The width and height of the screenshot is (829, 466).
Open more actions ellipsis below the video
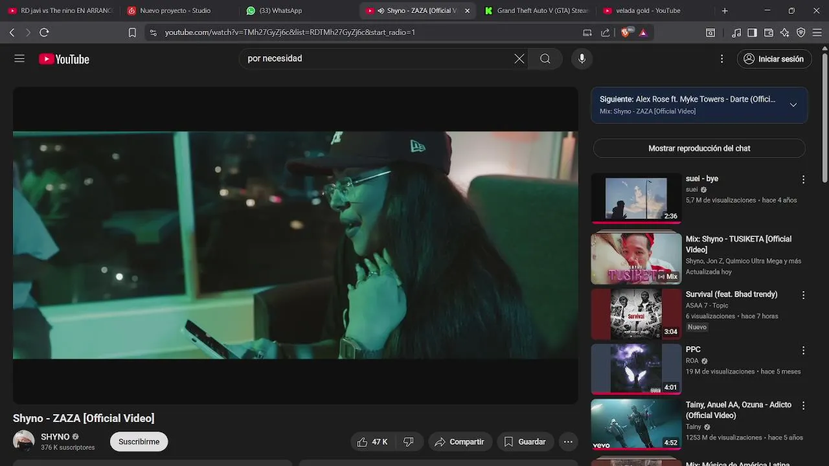(568, 442)
